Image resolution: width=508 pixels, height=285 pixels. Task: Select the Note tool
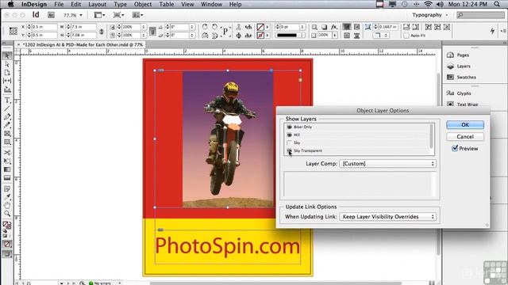(x=7, y=188)
